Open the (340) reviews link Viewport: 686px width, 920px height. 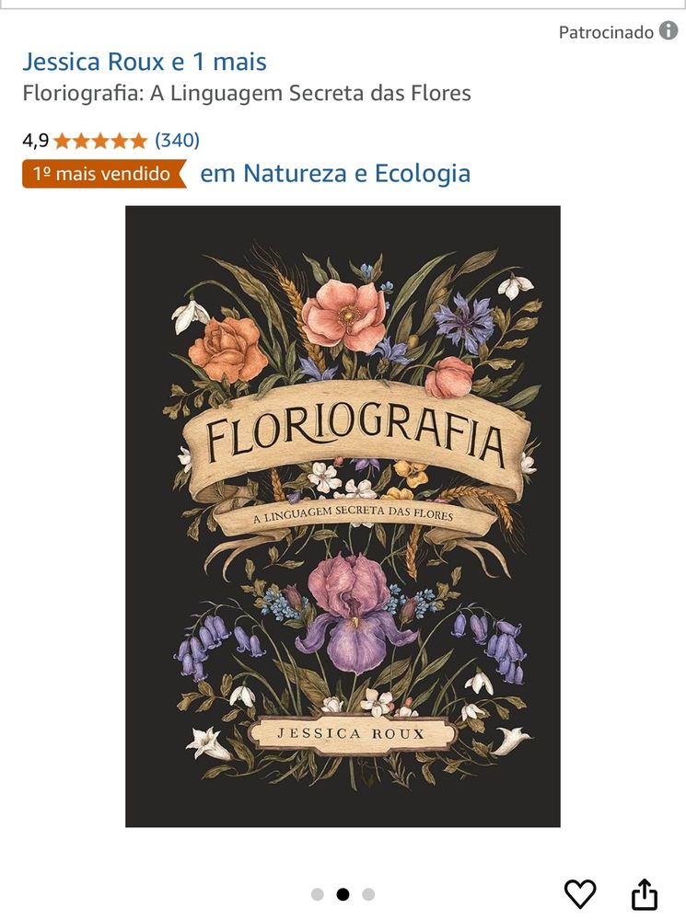tap(177, 140)
